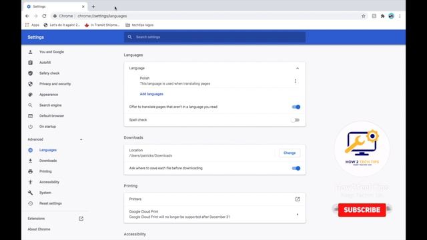The width and height of the screenshot is (427, 240).
Task: Select Languages in the sidebar
Action: coord(48,150)
